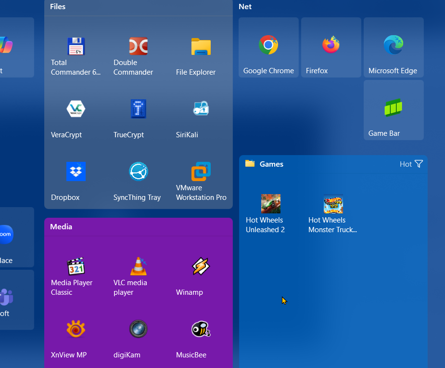Select the Net group title

(x=245, y=7)
